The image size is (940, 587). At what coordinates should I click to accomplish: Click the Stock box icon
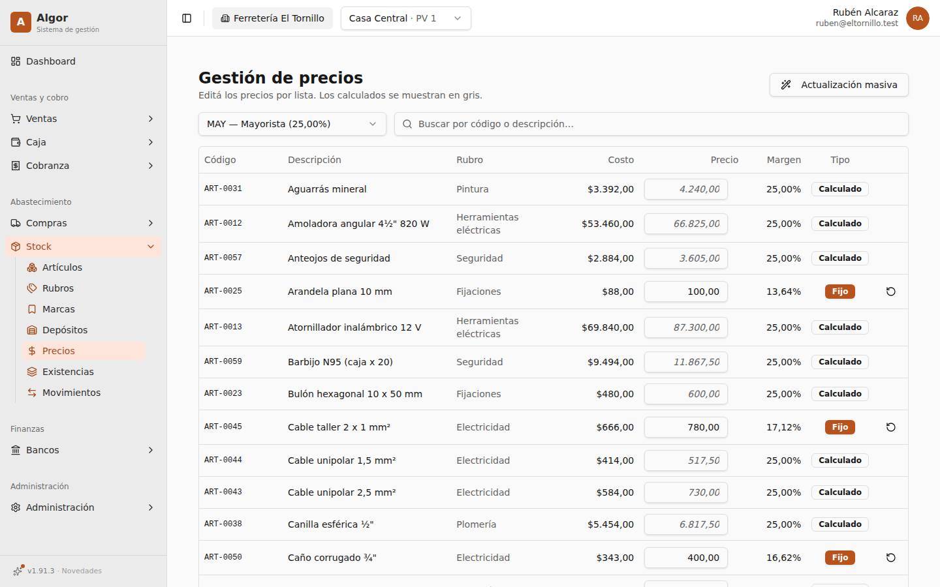[16, 247]
